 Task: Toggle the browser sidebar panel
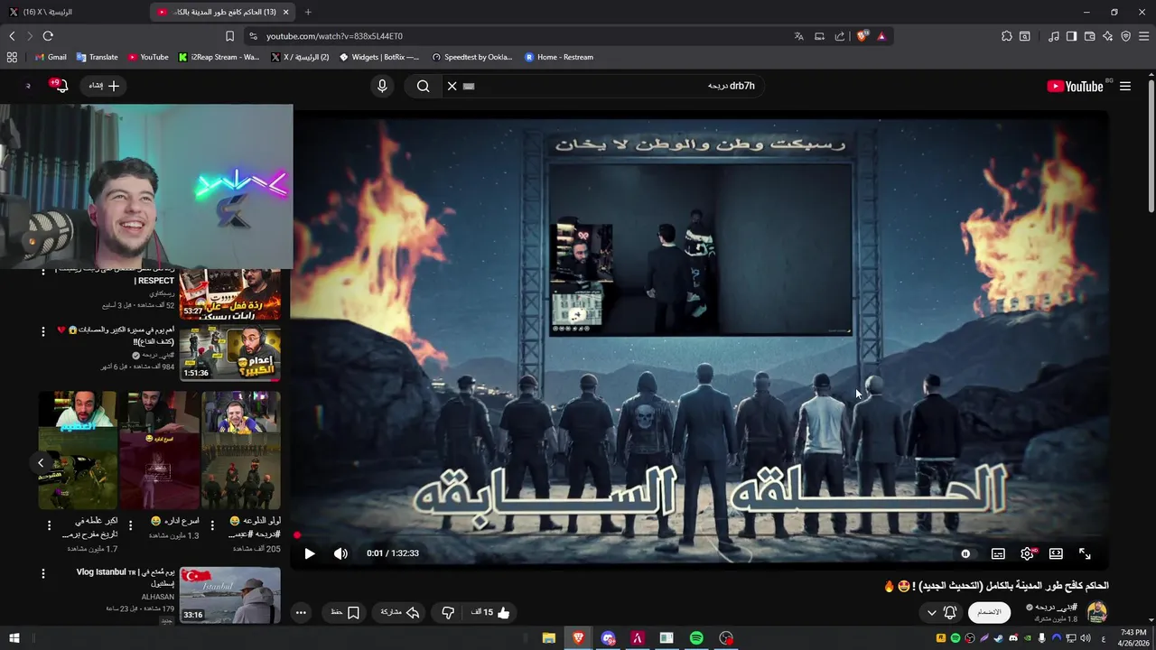[x=1071, y=36]
